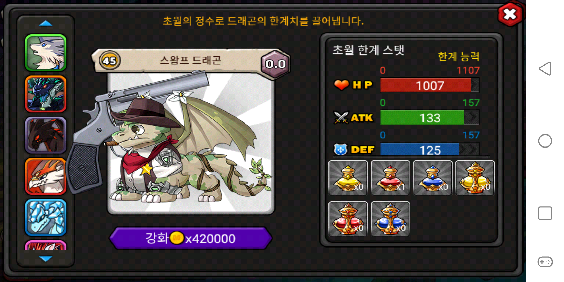Select the white wolf dragon portrait
This screenshot has height=282, width=564.
pyautogui.click(x=46, y=52)
